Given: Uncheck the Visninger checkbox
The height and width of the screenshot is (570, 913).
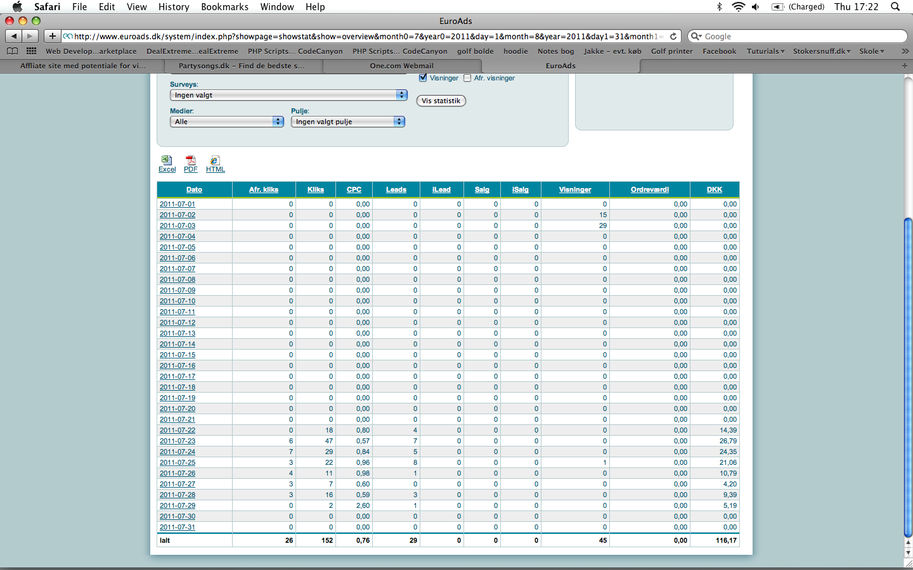Looking at the screenshot, I should (423, 78).
